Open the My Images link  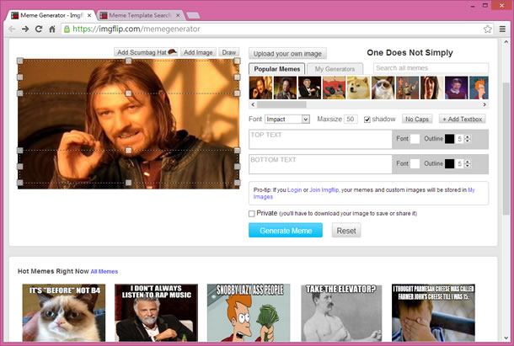point(471,190)
